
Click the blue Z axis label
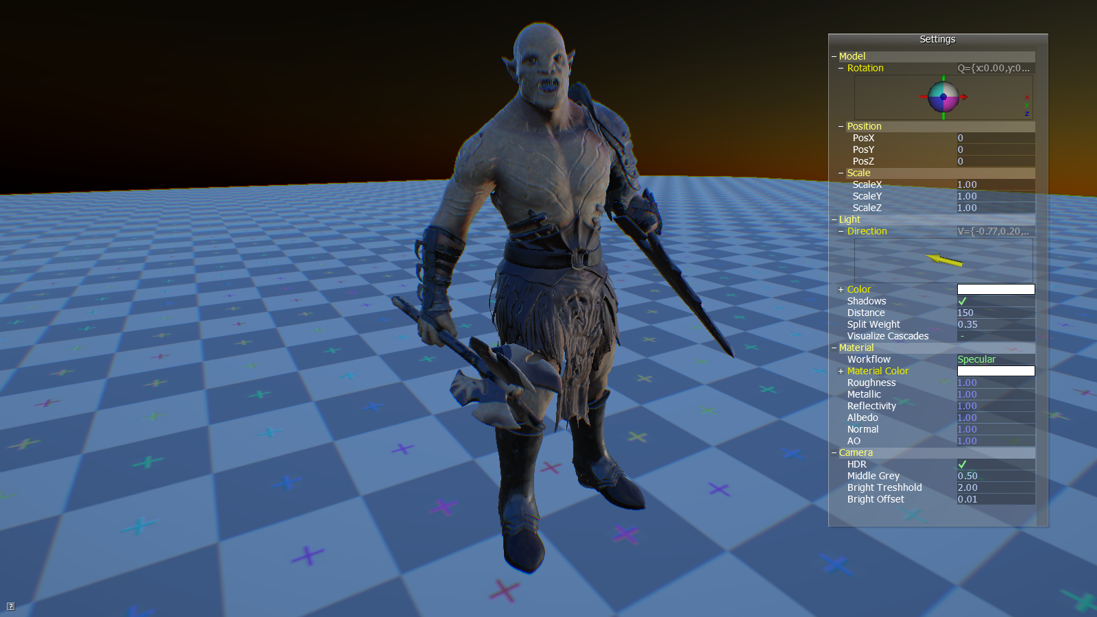[x=1027, y=114]
